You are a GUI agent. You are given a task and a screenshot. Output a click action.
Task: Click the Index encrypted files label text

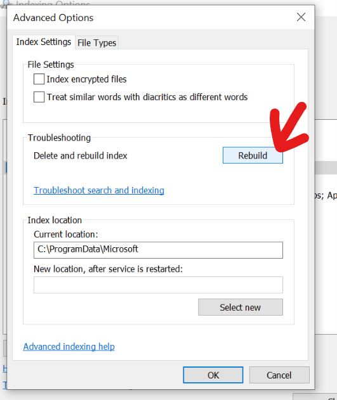[x=86, y=79]
